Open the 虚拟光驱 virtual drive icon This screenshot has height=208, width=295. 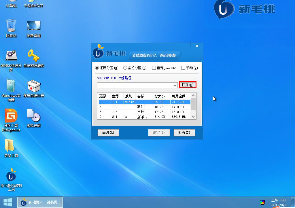33,118
